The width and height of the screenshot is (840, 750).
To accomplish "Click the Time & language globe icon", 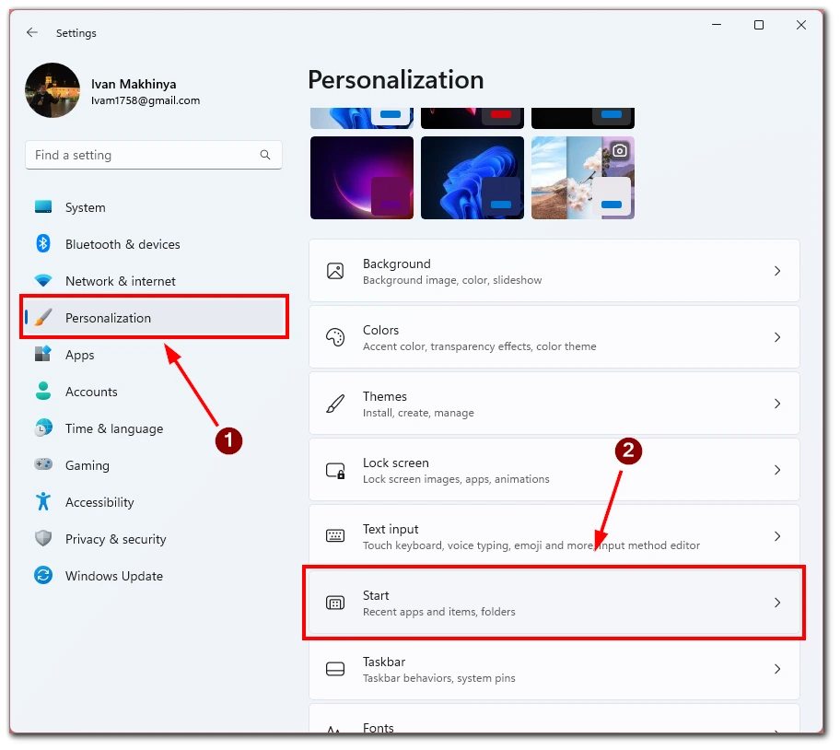I will [x=43, y=428].
